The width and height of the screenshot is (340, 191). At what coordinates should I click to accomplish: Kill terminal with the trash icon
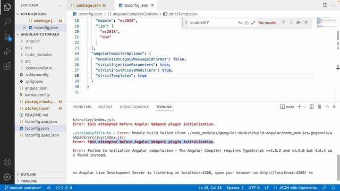[319, 107]
